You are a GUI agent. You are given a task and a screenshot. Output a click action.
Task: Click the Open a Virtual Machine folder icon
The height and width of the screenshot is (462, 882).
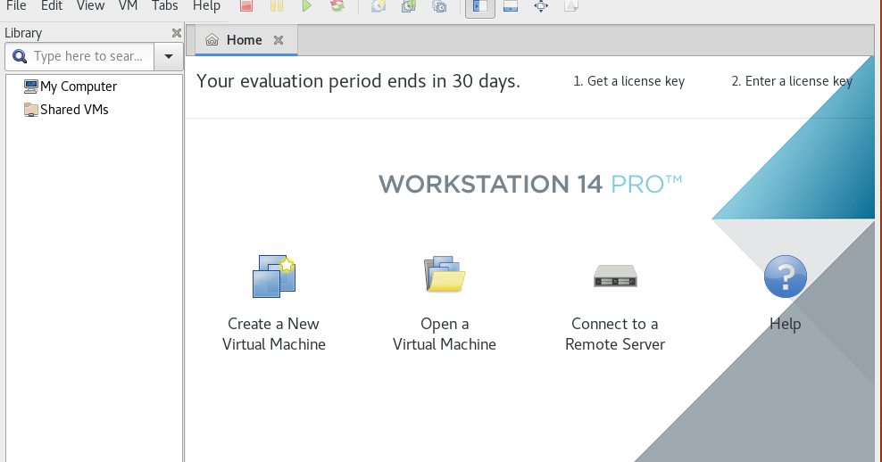pyautogui.click(x=445, y=275)
